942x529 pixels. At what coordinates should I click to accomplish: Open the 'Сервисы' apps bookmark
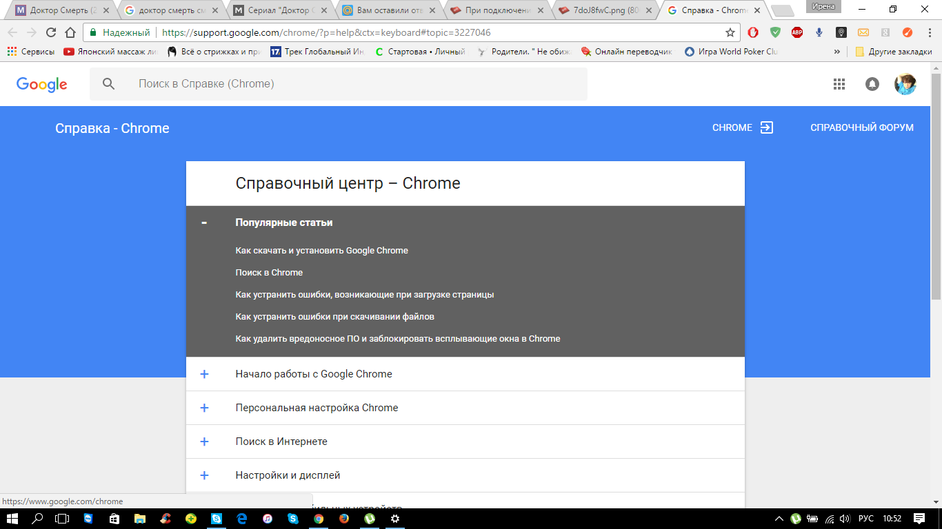31,52
